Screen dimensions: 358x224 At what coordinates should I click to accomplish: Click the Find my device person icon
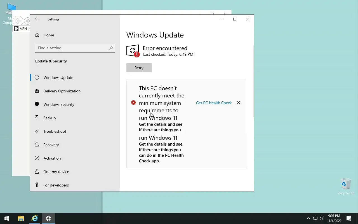tap(37, 172)
